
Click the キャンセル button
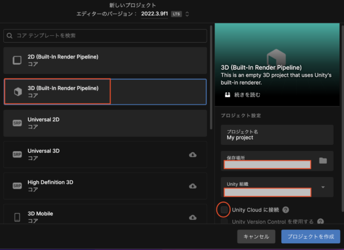click(x=256, y=236)
